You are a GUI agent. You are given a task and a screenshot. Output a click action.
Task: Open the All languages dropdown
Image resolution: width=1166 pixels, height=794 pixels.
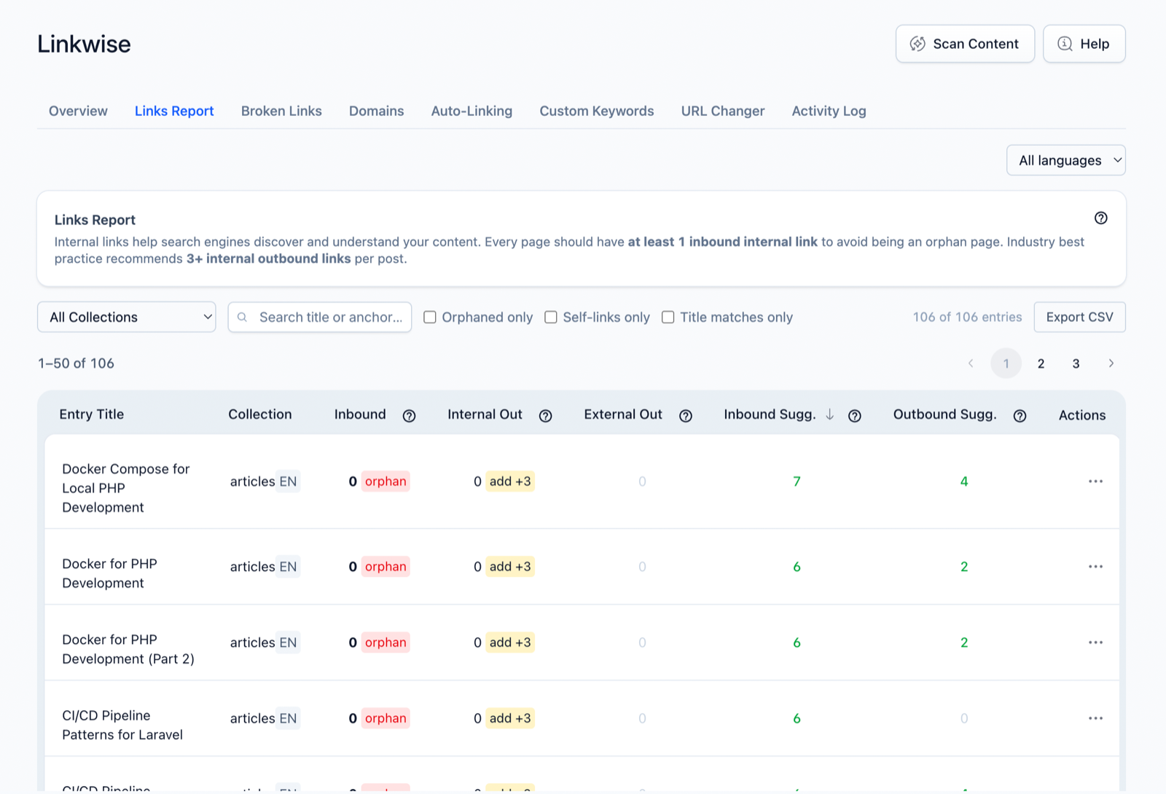point(1065,160)
